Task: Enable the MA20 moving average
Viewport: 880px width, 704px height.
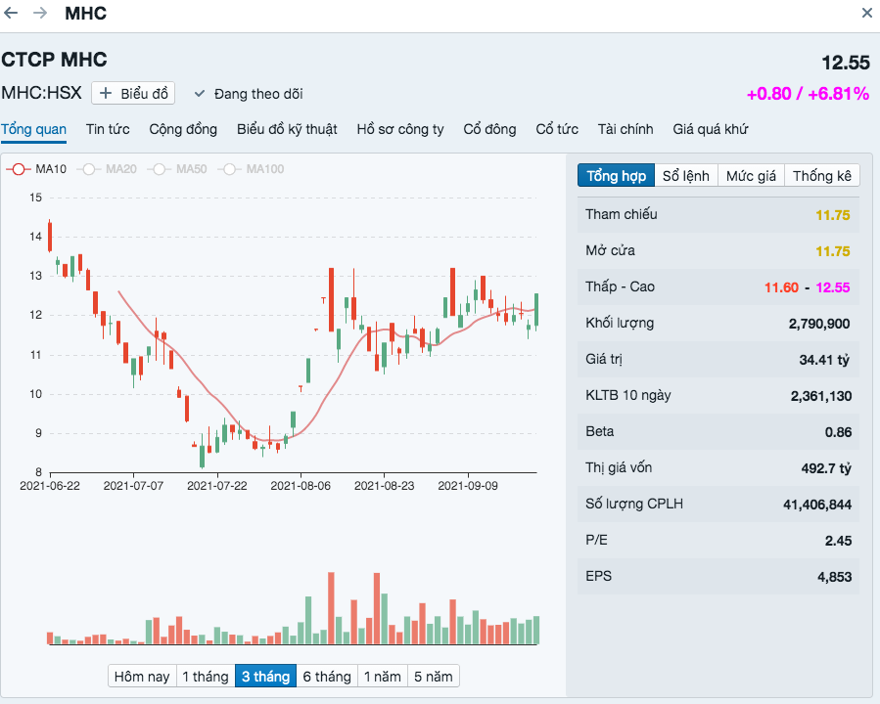Action: point(107,169)
